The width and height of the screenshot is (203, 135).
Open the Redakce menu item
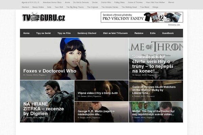tap(139, 33)
